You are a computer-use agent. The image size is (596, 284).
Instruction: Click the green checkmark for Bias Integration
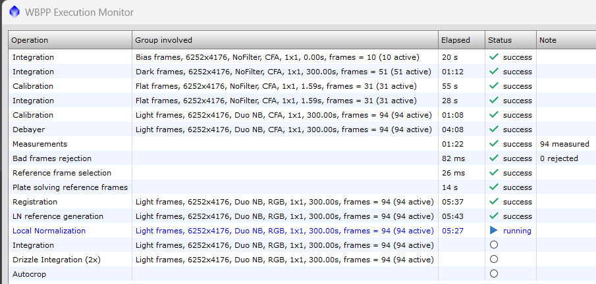(x=494, y=57)
